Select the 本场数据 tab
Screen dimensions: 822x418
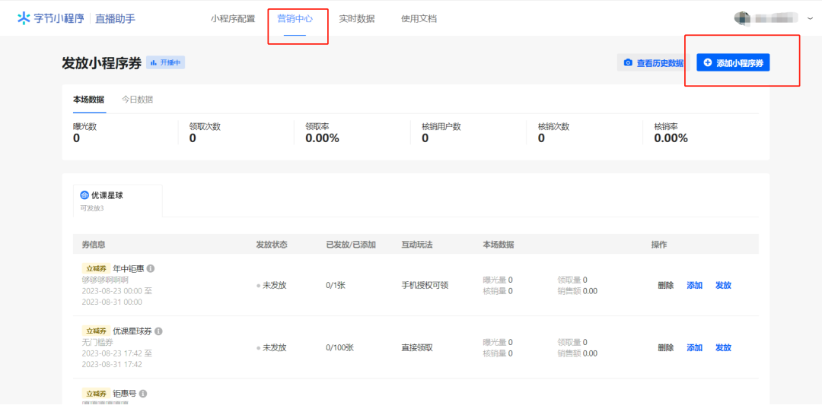pos(88,100)
